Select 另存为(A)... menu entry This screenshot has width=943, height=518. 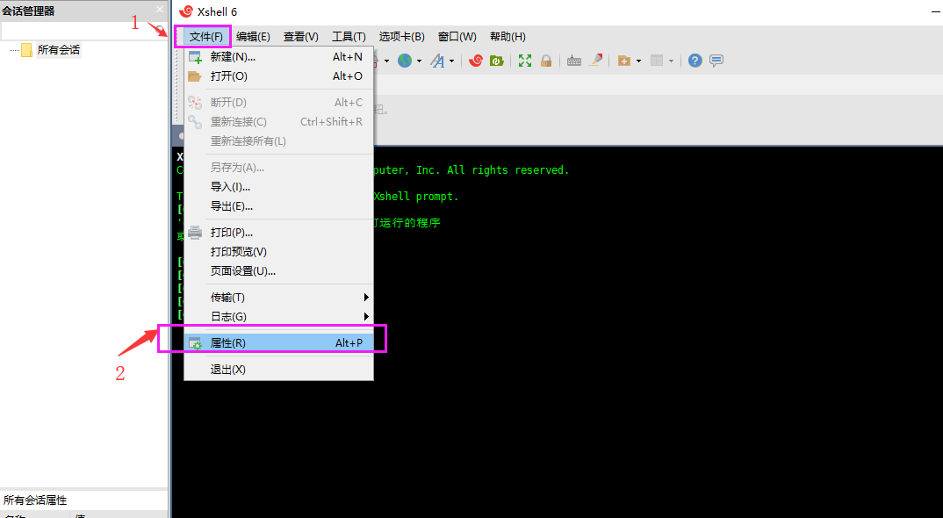pos(278,167)
